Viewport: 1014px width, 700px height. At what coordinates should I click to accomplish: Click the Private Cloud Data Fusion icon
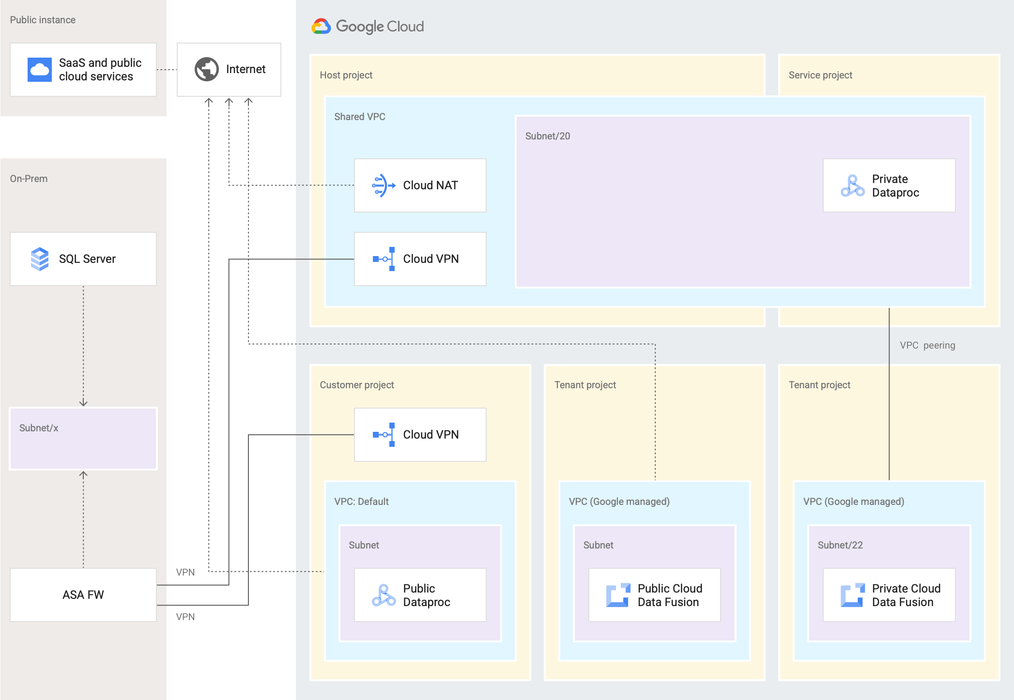(853, 595)
